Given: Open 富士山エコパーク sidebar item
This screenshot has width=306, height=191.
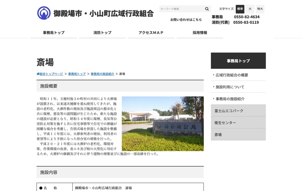Looking at the screenshot, I should 238,111.
